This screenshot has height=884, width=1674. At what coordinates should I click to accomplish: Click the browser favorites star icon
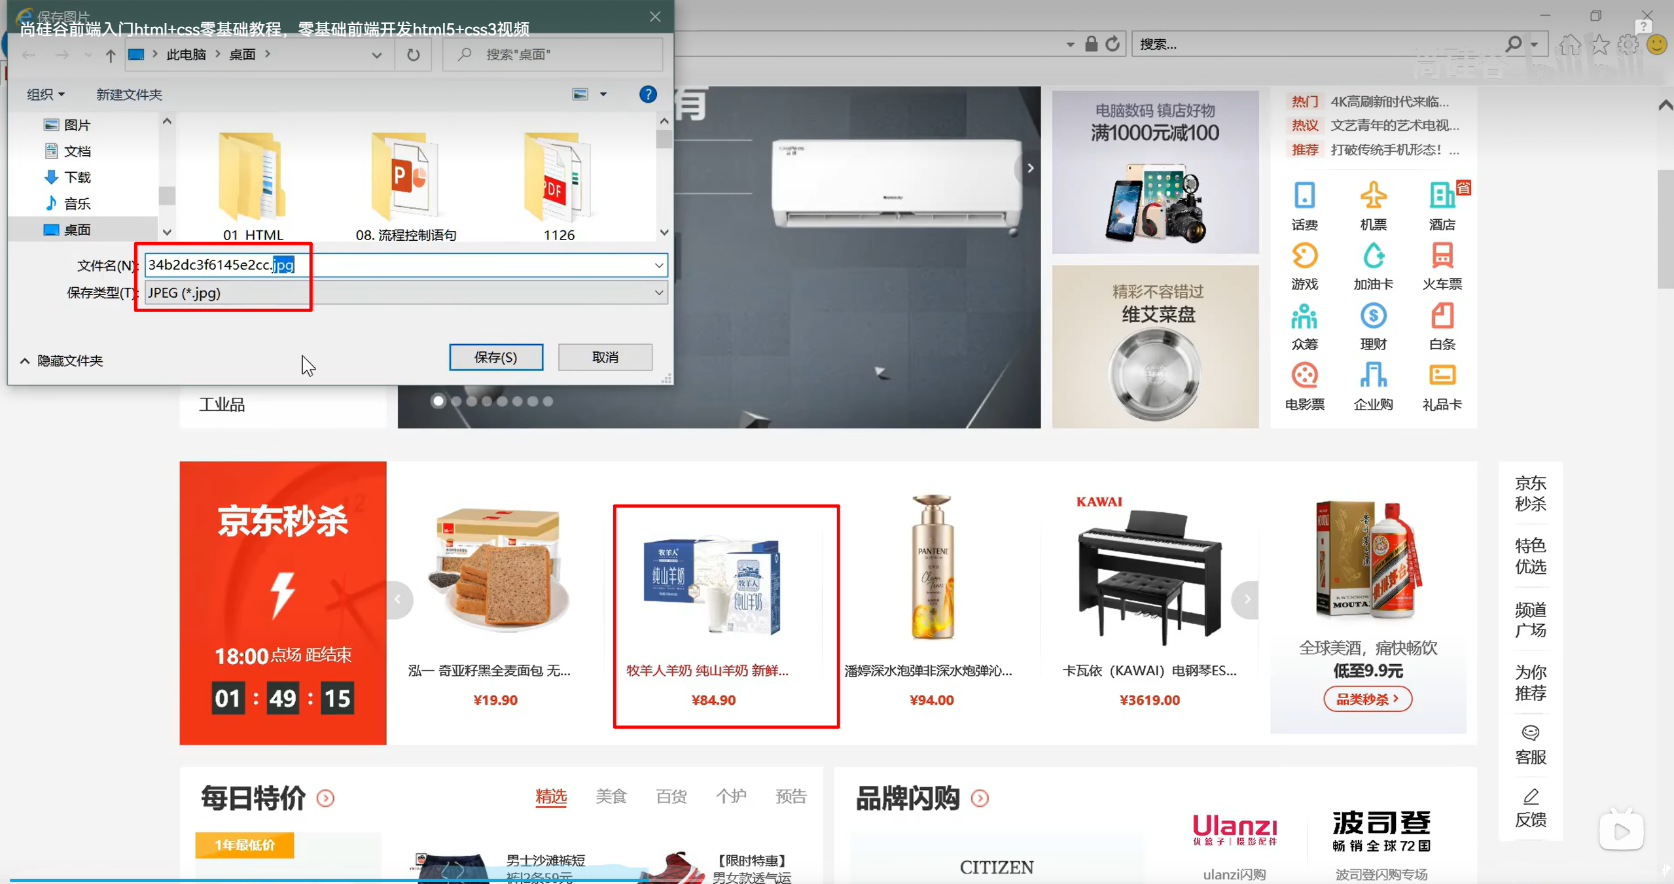(x=1600, y=44)
